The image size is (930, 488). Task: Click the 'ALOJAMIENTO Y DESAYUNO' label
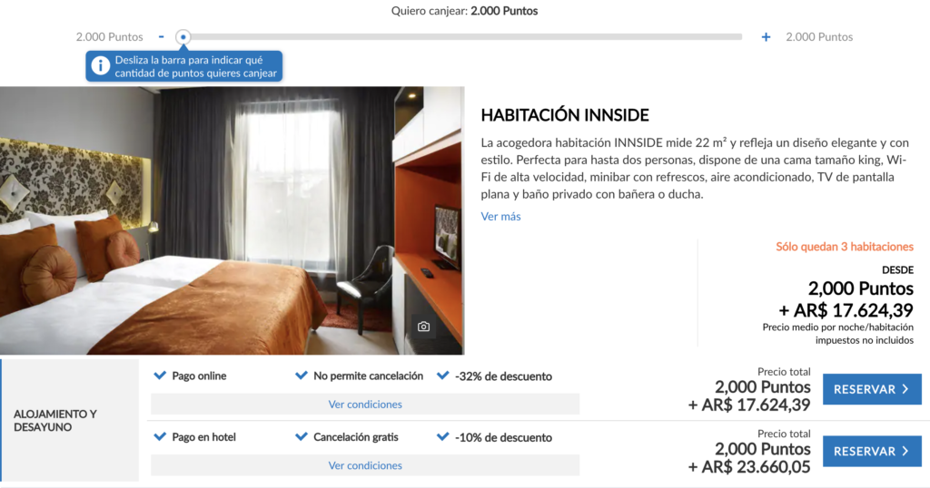tap(55, 421)
